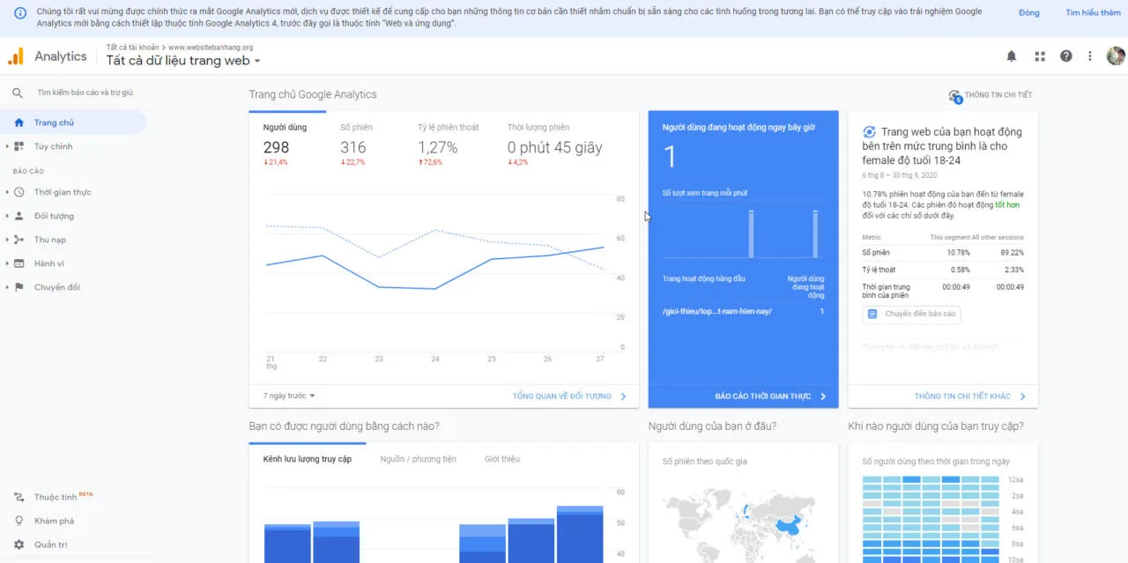Expand the Hành vi sidebar section

click(x=7, y=263)
